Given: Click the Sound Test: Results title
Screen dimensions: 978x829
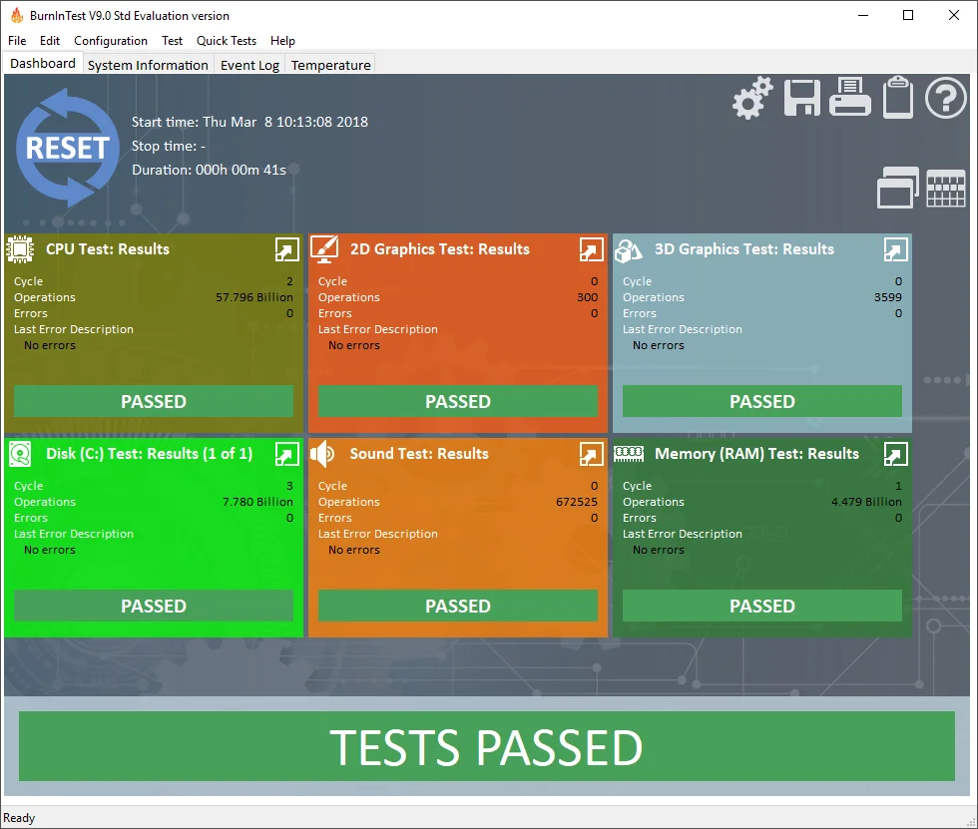Looking at the screenshot, I should coord(419,454).
